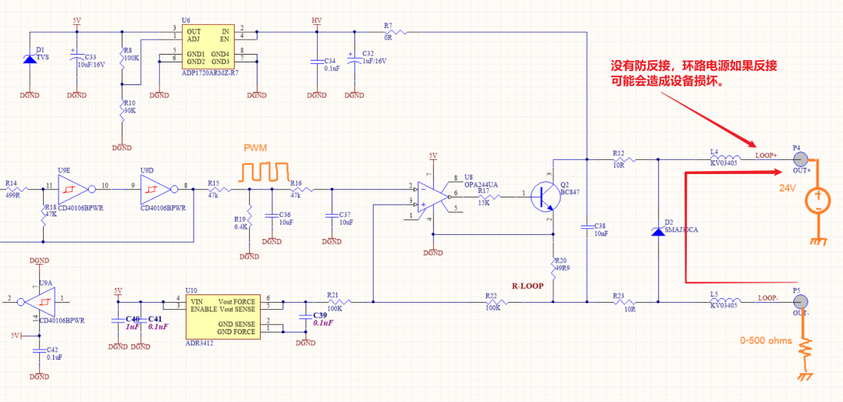
Task: Select the U9E Schmitt inverter gate
Action: pos(75,189)
